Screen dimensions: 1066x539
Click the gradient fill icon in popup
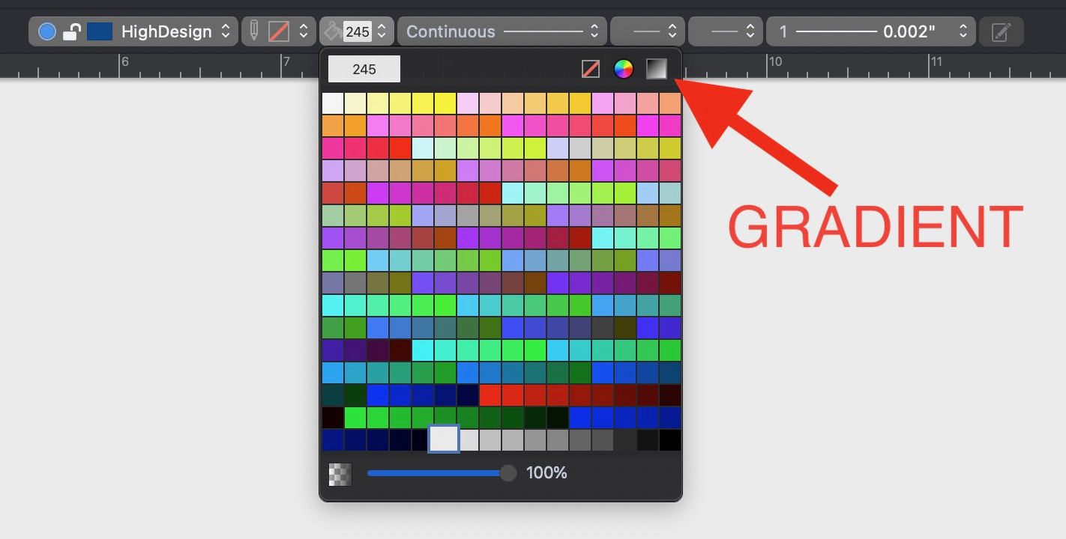pyautogui.click(x=657, y=69)
